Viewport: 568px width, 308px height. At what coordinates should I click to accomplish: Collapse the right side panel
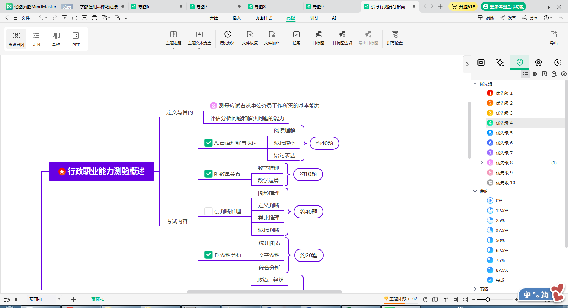pyautogui.click(x=467, y=64)
